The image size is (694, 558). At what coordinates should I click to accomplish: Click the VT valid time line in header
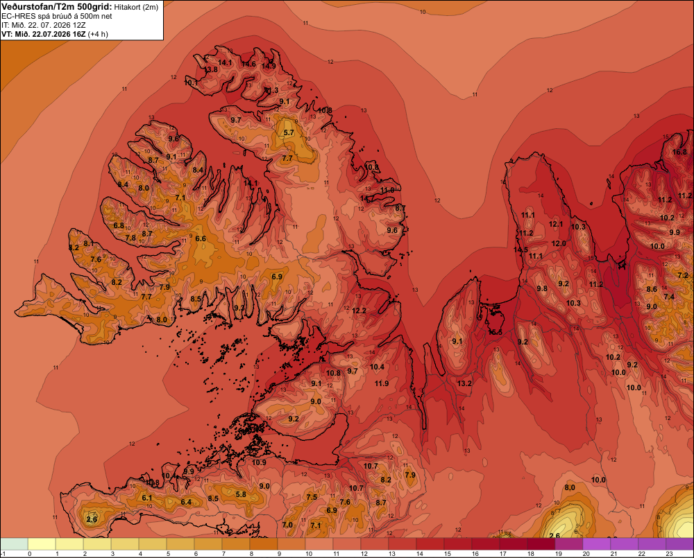[54, 34]
